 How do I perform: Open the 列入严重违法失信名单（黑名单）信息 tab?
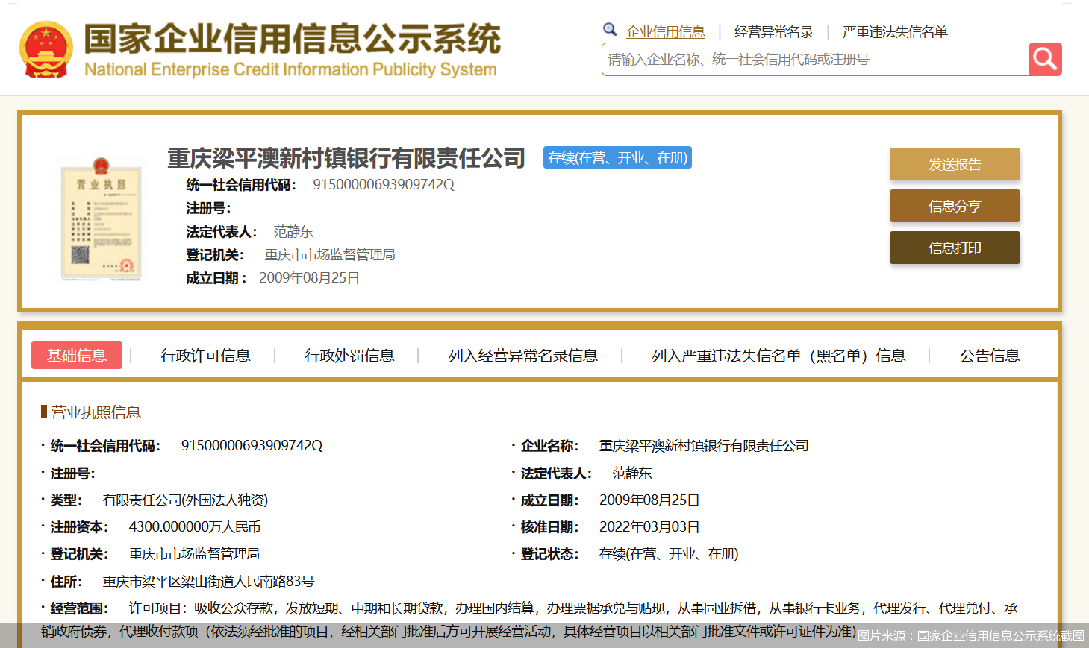pyautogui.click(x=778, y=356)
